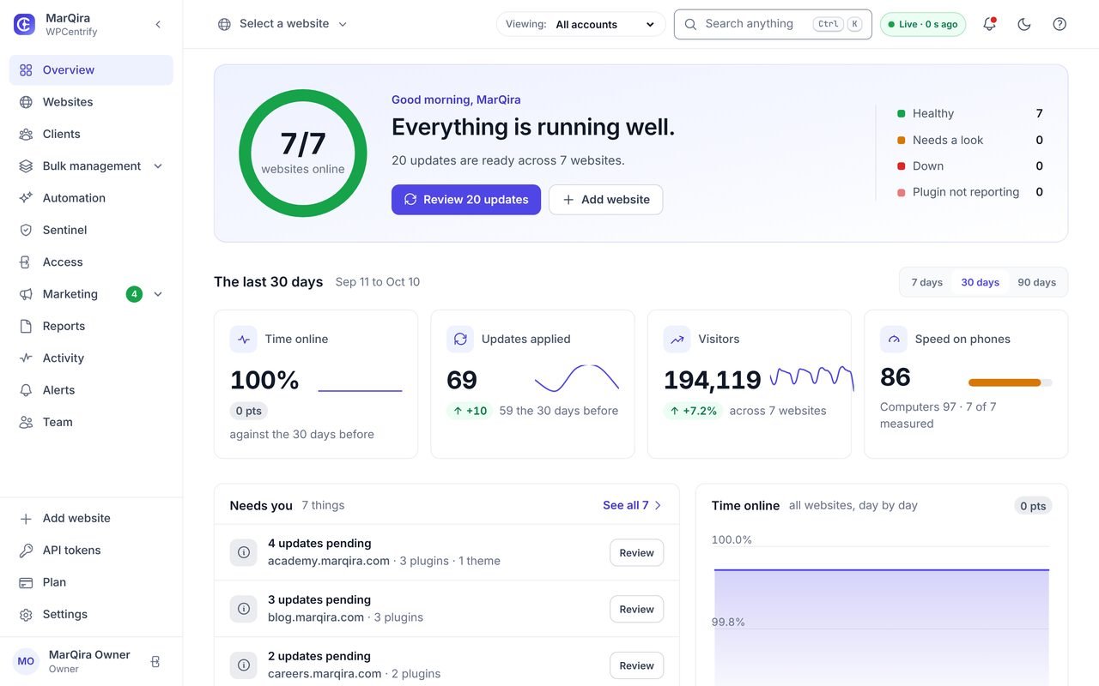
Task: Click the Healthy status row
Action: 970,113
